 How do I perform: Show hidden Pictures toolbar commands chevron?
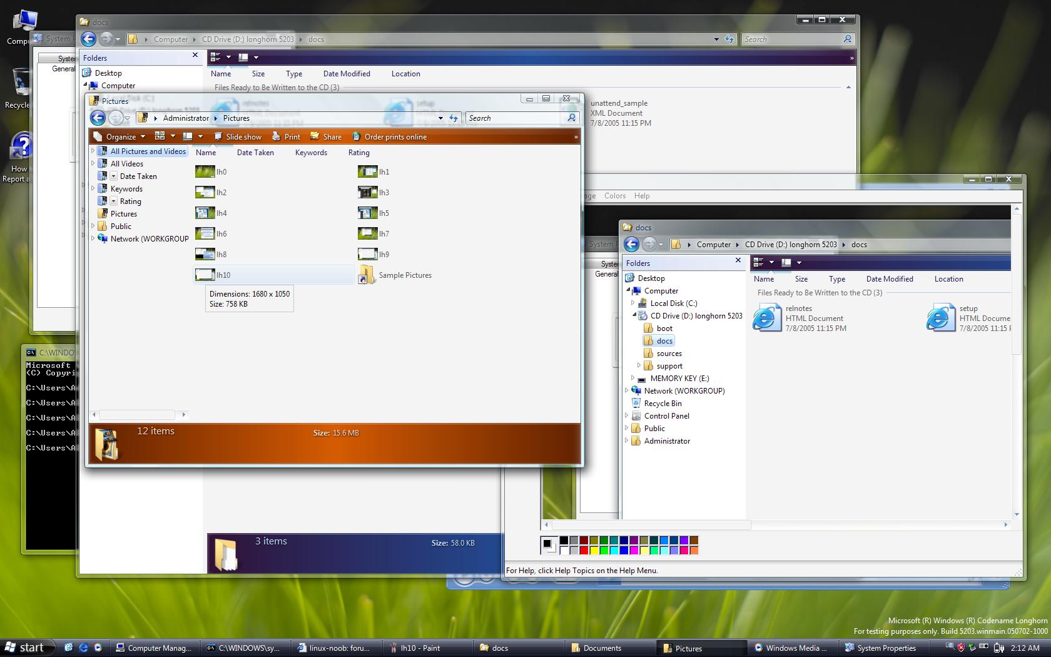pyautogui.click(x=576, y=136)
